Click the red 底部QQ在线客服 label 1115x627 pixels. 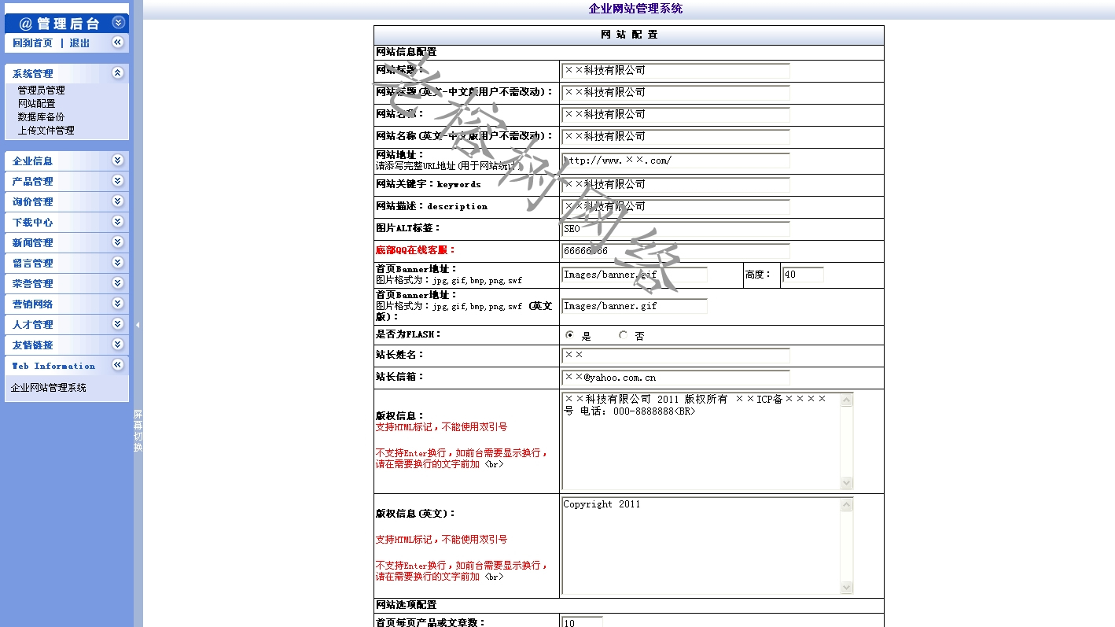pyautogui.click(x=416, y=250)
